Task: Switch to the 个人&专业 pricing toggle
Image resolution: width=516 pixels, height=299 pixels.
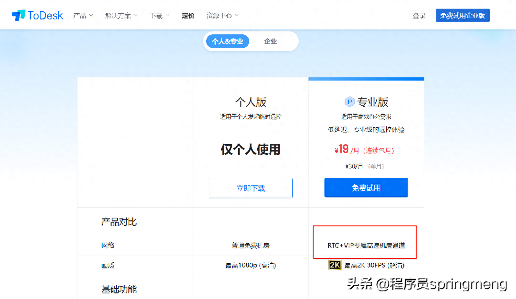Action: coord(228,41)
